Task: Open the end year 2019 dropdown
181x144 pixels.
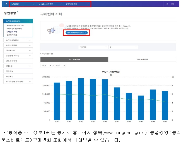Action: pyautogui.click(x=59, y=65)
